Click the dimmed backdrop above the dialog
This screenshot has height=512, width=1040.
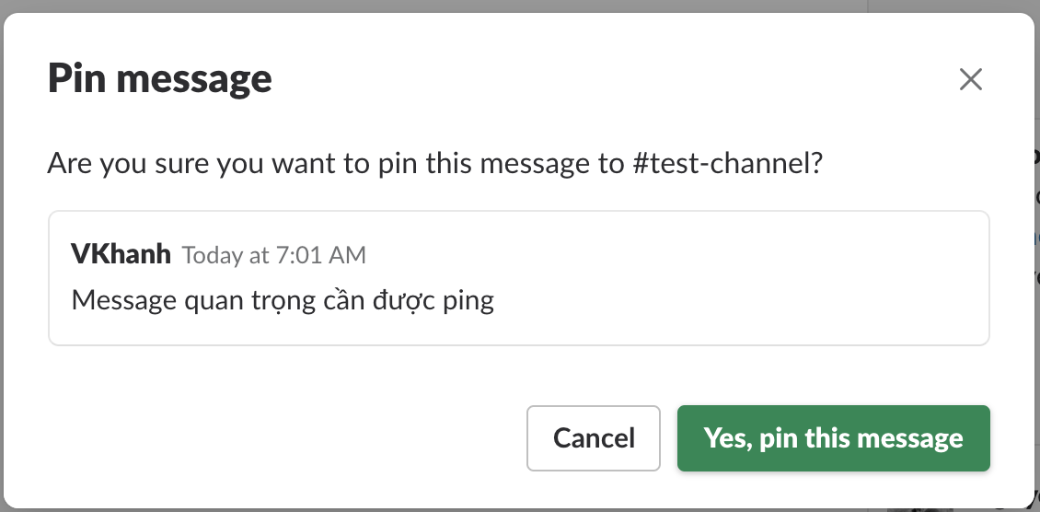pyautogui.click(x=460, y=6)
